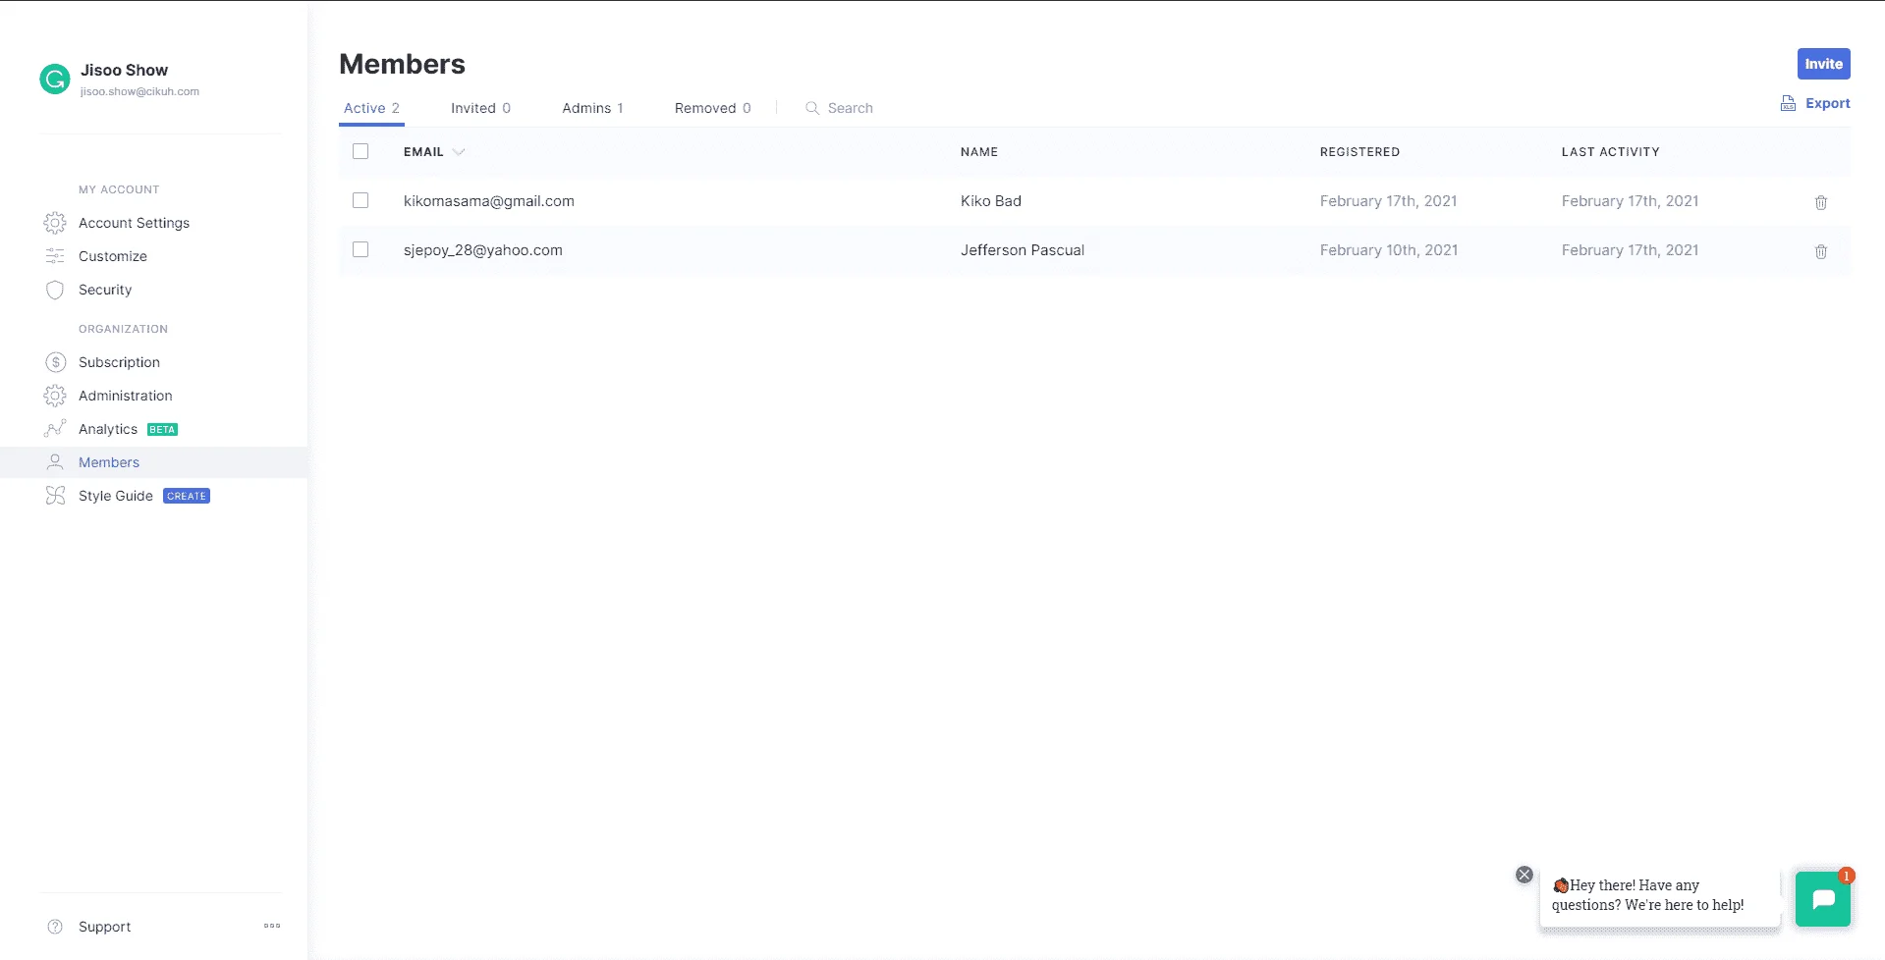Toggle the select-all members checkbox
This screenshot has width=1885, height=960.
click(x=360, y=151)
